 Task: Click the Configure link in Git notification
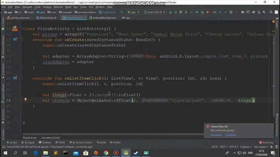[231, 135]
